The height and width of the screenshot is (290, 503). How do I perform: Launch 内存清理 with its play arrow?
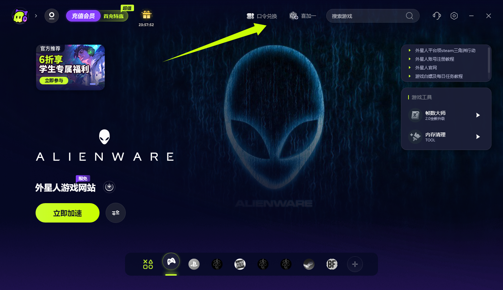(478, 137)
